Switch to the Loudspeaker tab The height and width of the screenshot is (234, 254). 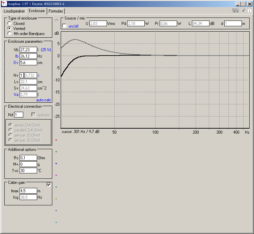[14, 11]
